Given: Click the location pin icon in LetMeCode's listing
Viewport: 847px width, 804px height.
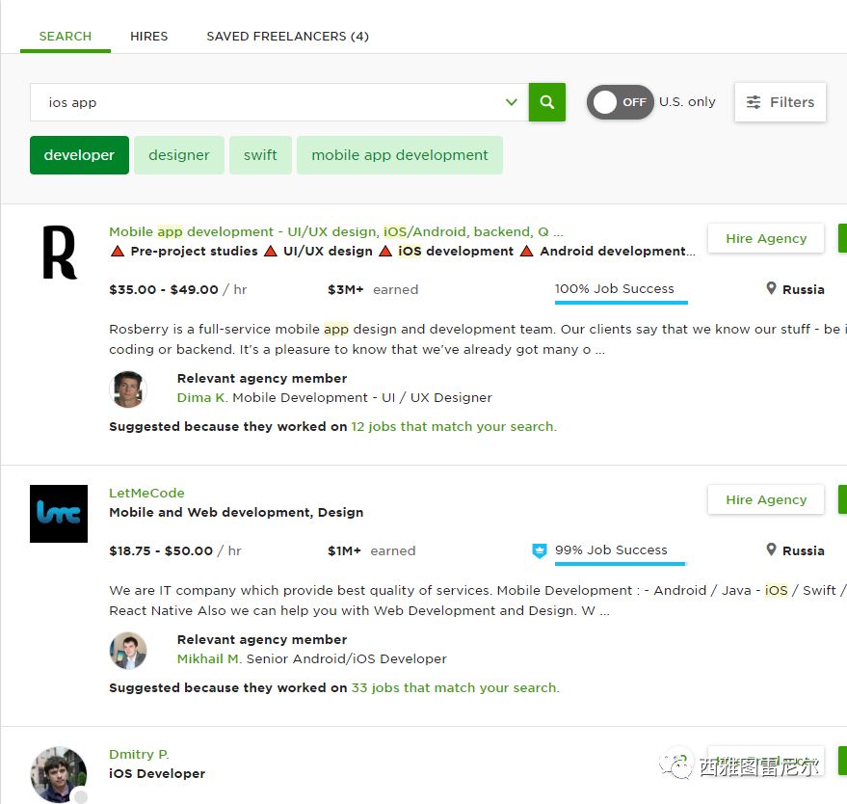Looking at the screenshot, I should pyautogui.click(x=772, y=550).
